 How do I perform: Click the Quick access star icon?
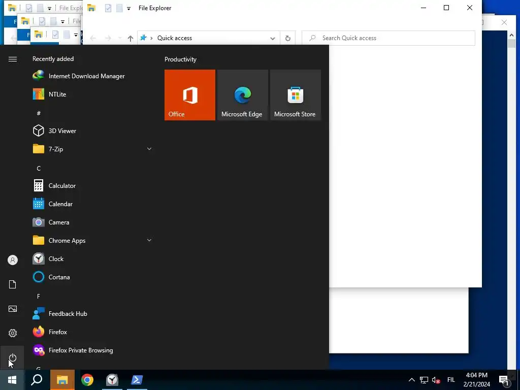click(x=143, y=38)
